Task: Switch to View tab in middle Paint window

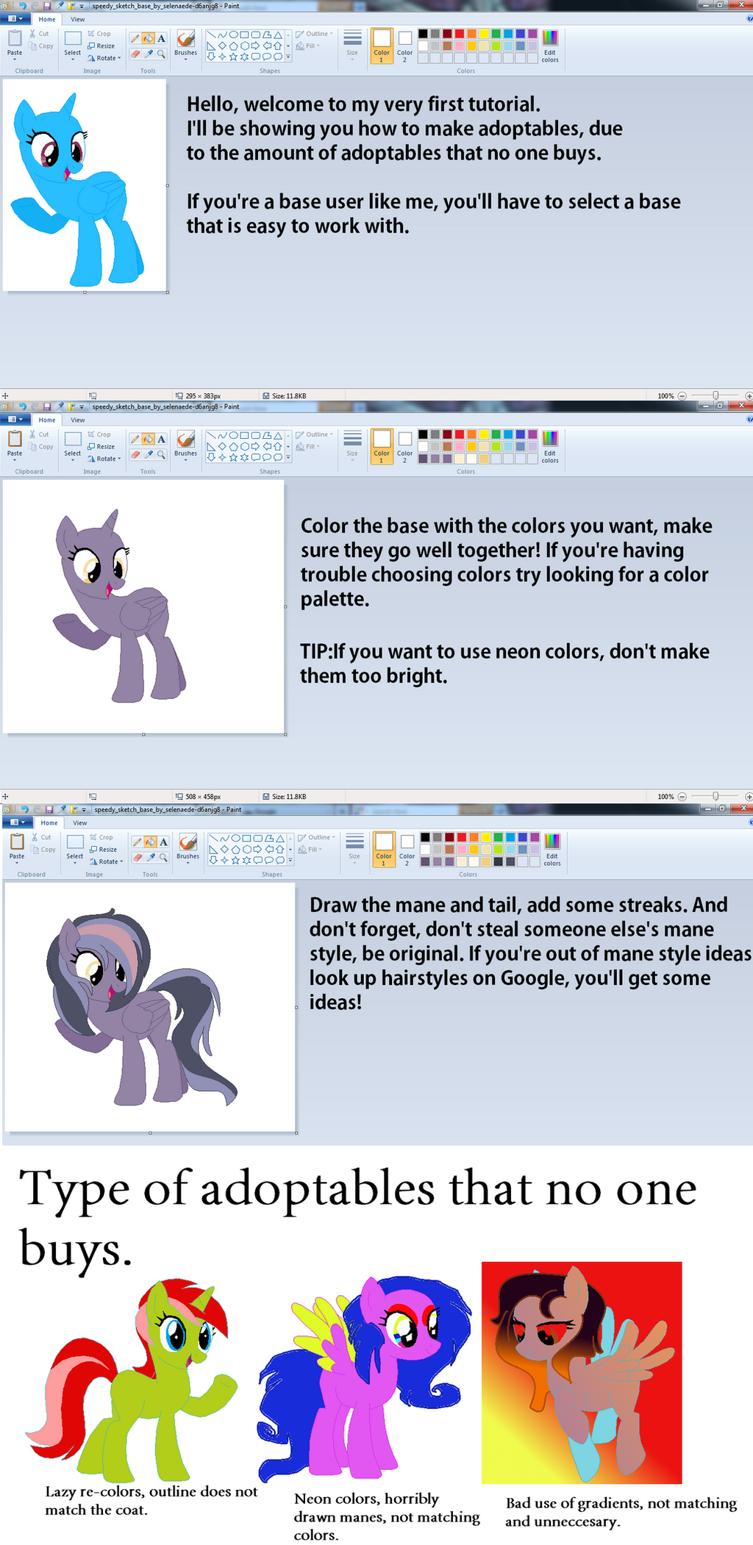Action: (77, 420)
